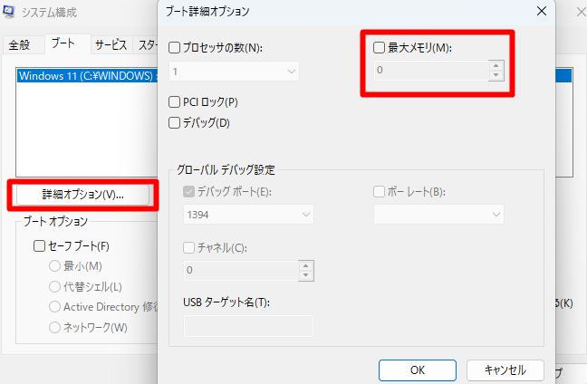This screenshot has height=384, width=587.
Task: Switch to the ブート tab
Action: click(x=68, y=43)
